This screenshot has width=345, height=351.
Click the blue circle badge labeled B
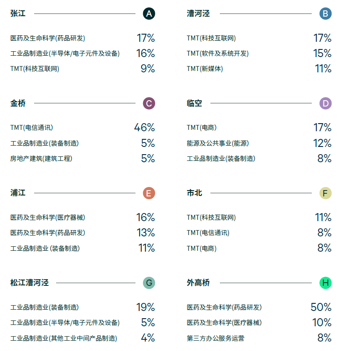coord(326,13)
